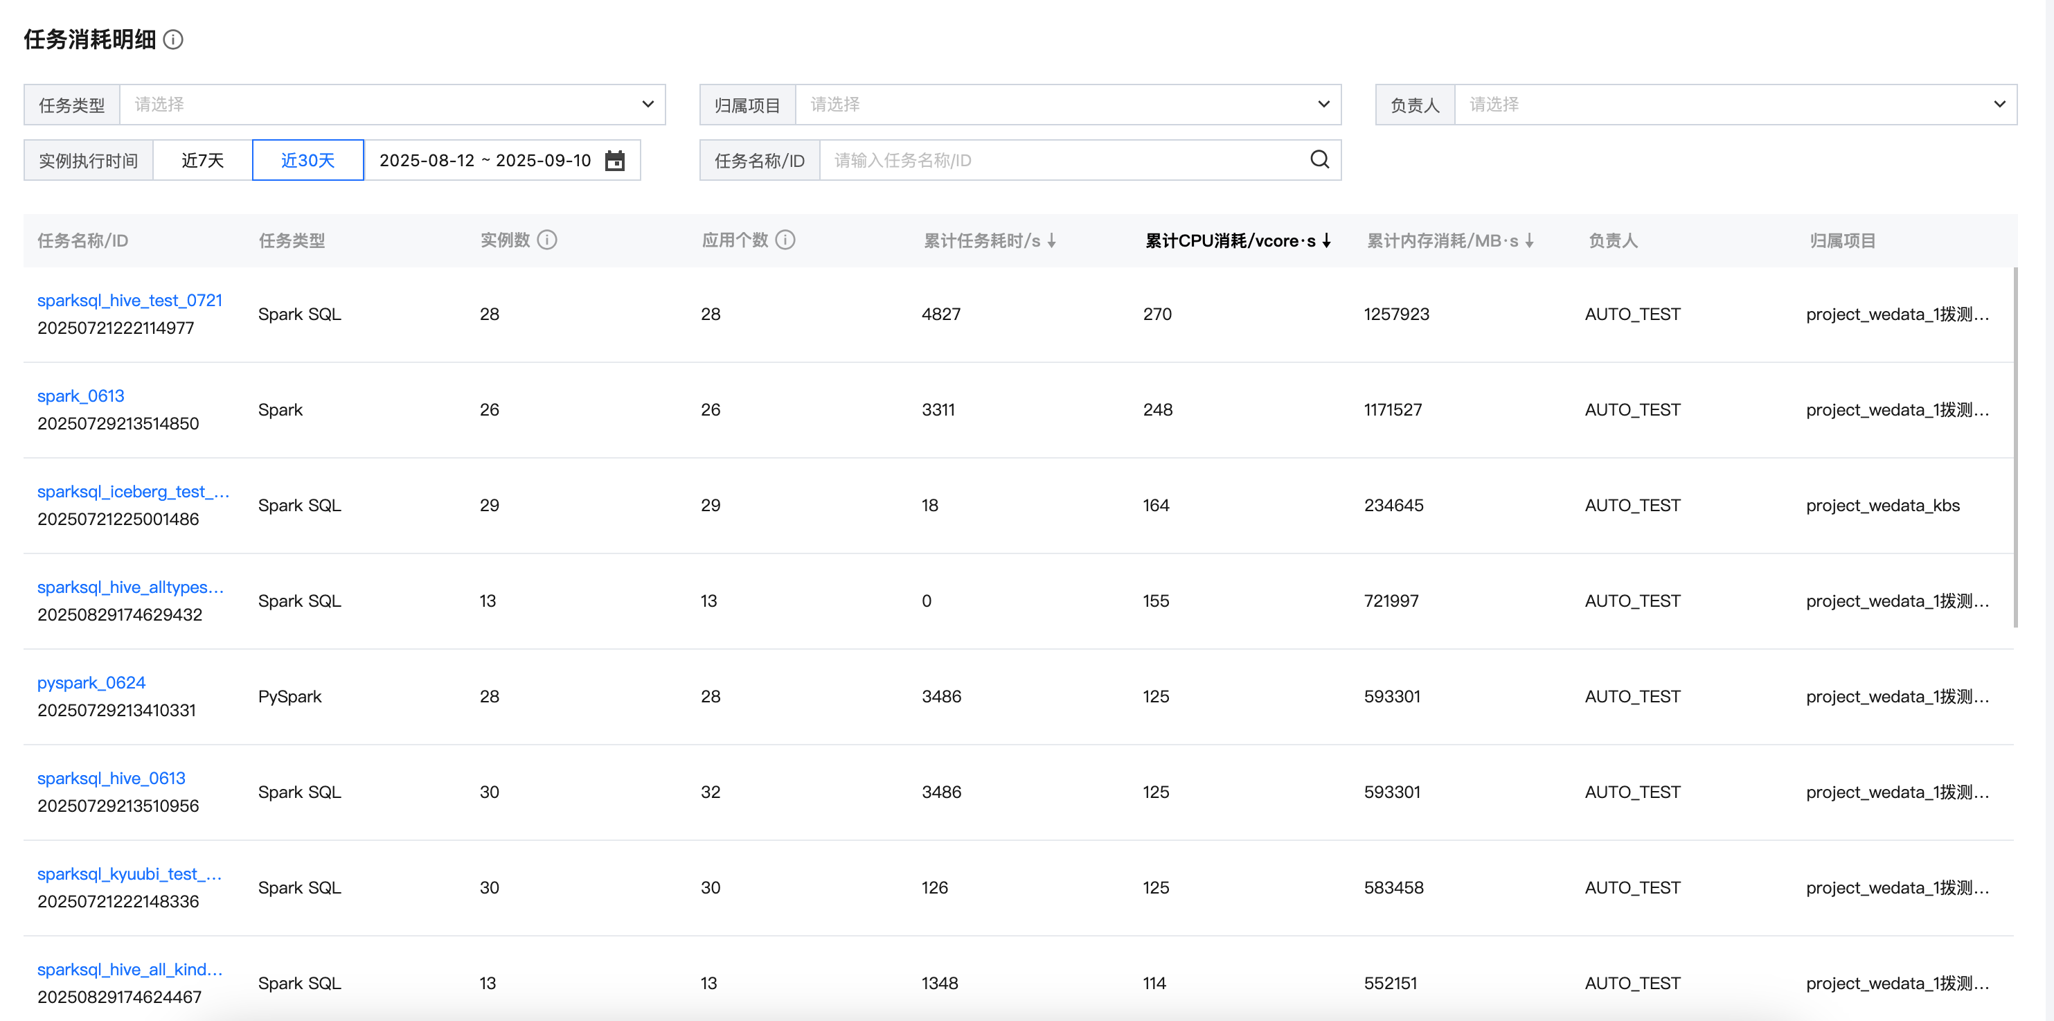Open the 任务类型 dropdown
Screen dimensions: 2054x1021
391,105
